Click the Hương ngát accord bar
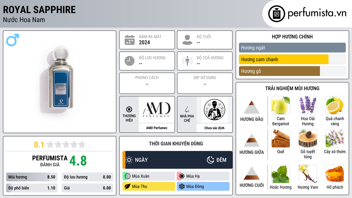The width and height of the screenshot is (352, 198). click(x=292, y=47)
